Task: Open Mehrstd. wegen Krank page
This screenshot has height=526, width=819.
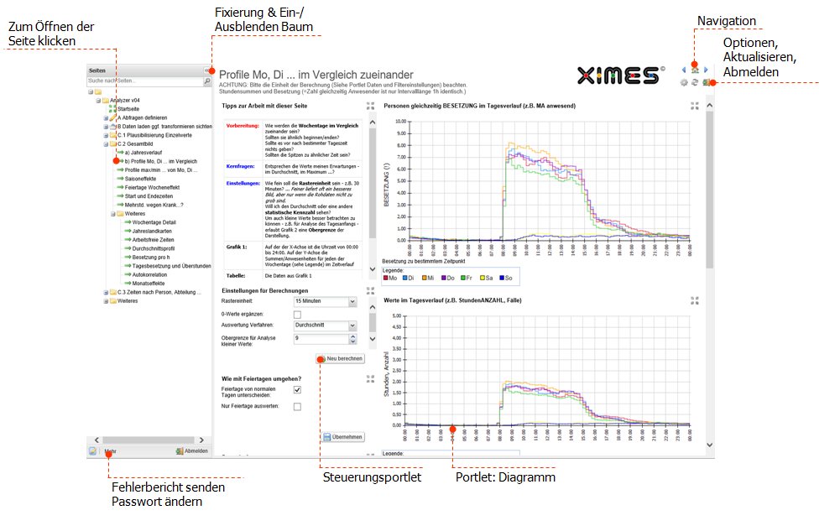Action: click(x=154, y=206)
